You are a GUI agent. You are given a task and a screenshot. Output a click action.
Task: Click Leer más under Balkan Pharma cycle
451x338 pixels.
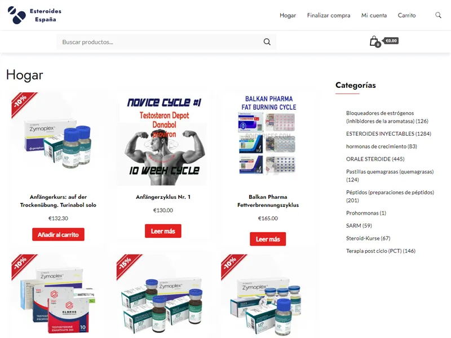pyautogui.click(x=268, y=239)
